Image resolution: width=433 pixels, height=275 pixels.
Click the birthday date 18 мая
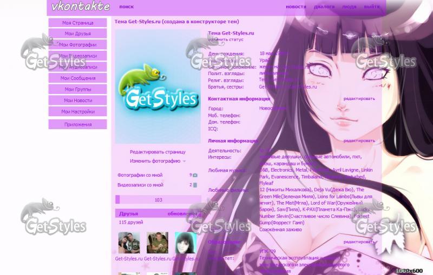pos(273,53)
